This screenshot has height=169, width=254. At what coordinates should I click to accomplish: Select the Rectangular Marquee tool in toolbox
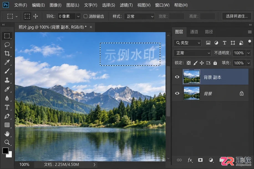coord(7,36)
